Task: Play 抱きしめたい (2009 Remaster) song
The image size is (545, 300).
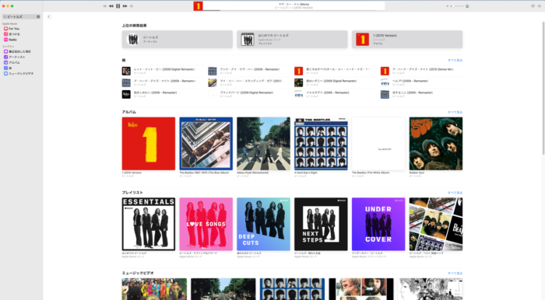Action: click(163, 94)
